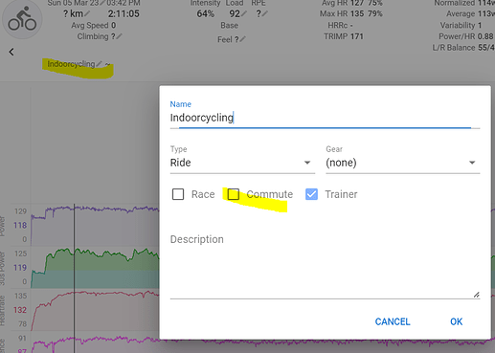Edit the Climbing value pencil icon
Image resolution: width=495 pixels, height=353 pixels.
(x=119, y=36)
